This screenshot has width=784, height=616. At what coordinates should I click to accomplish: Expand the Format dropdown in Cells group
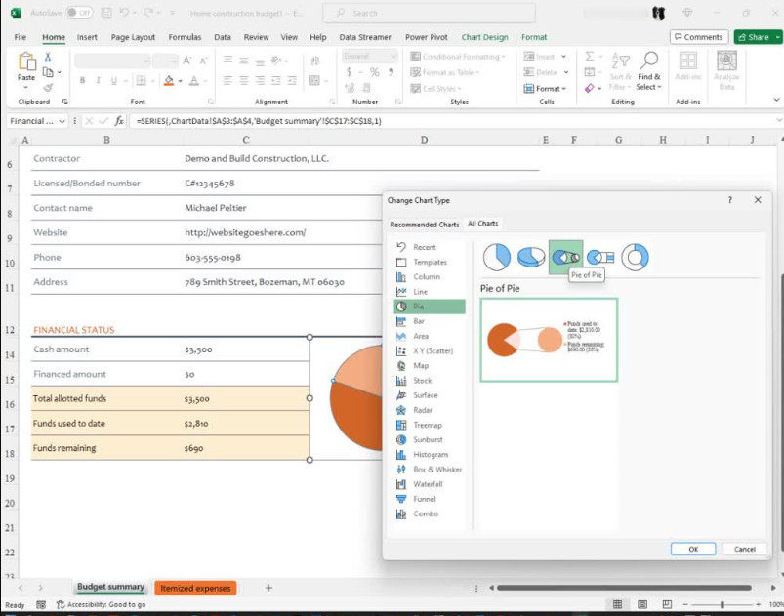tap(545, 89)
